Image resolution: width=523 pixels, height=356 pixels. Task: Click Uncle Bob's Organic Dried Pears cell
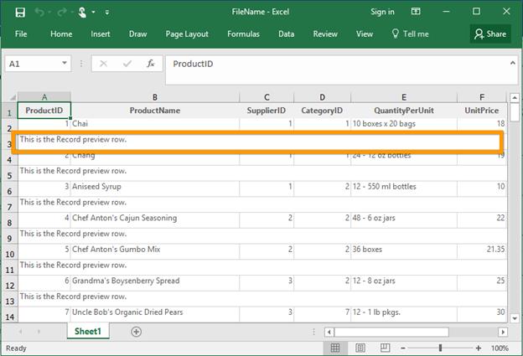click(x=155, y=314)
